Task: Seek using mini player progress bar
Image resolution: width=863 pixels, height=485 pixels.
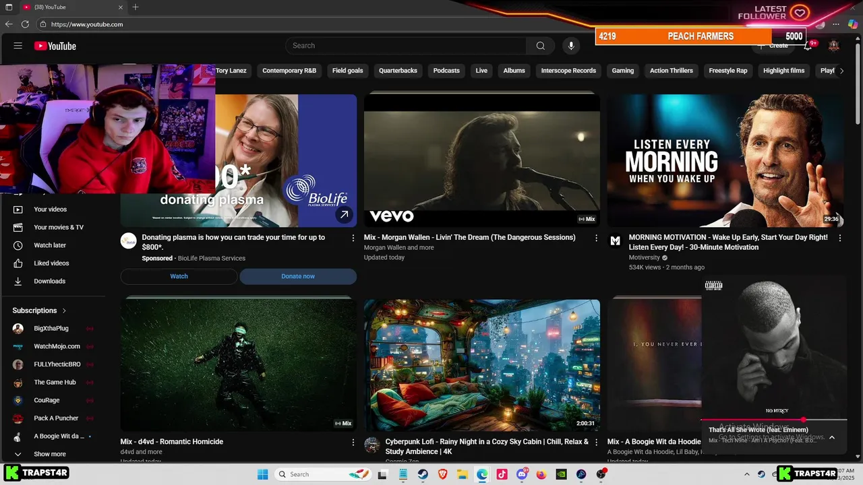Action: 774,420
